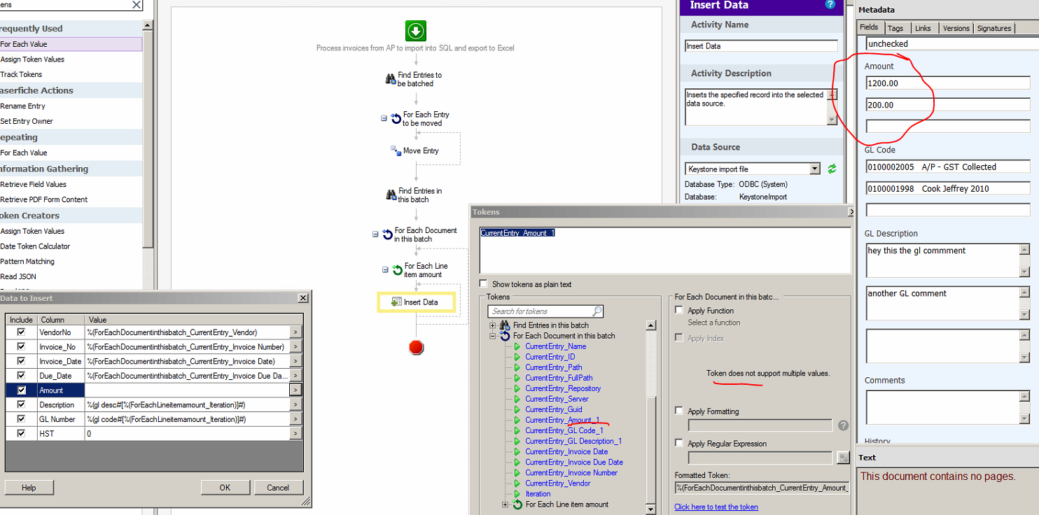Viewport: 1039px width, 515px height.
Task: Collapse For Each Document in this batch on canvas
Action: tap(375, 235)
